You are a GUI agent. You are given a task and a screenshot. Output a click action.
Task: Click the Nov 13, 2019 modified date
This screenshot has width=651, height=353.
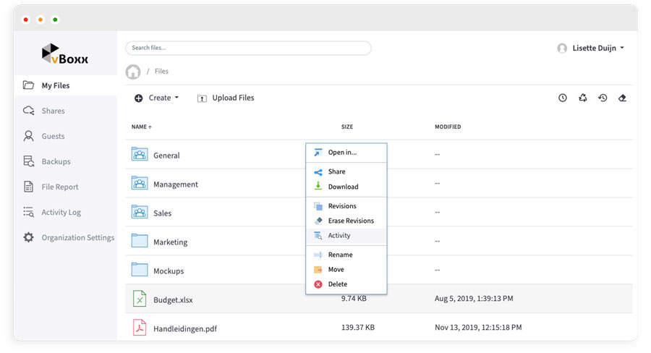coord(478,327)
